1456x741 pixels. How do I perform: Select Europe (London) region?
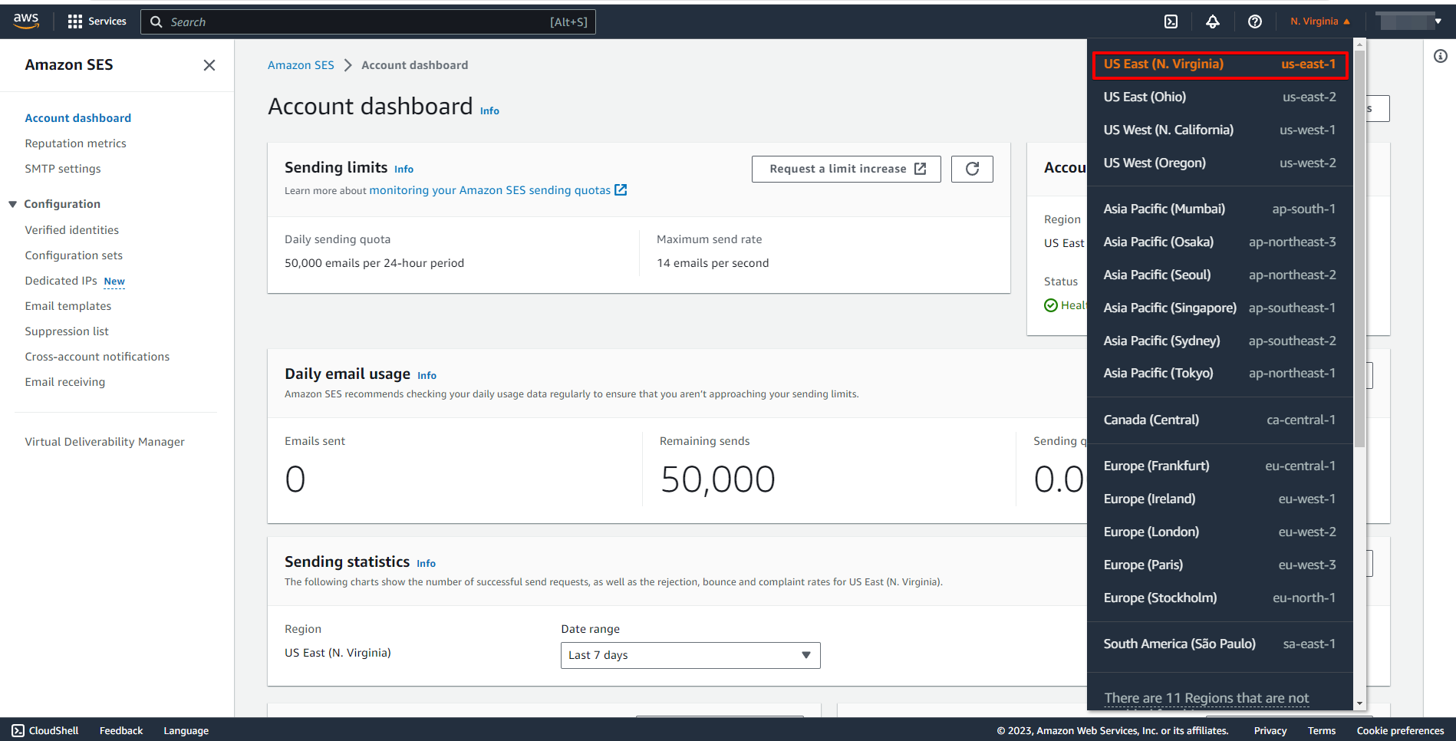coord(1220,532)
